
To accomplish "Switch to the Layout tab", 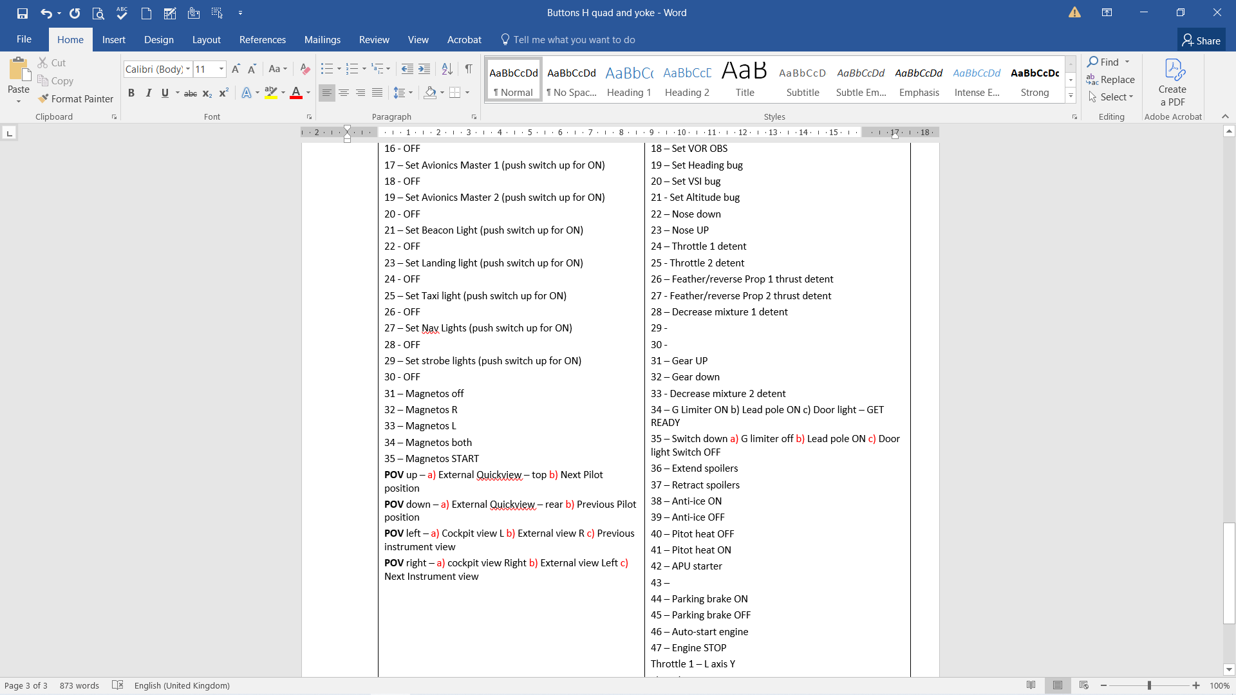I will pos(206,40).
